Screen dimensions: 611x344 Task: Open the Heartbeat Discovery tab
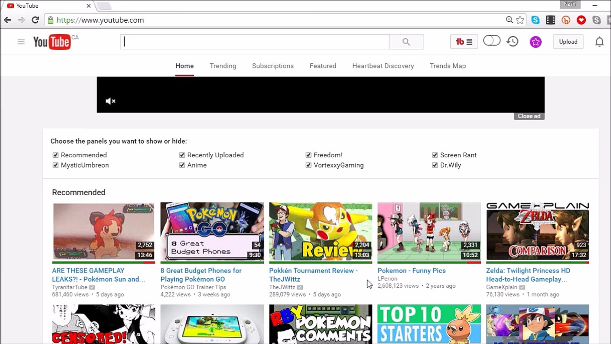(383, 66)
